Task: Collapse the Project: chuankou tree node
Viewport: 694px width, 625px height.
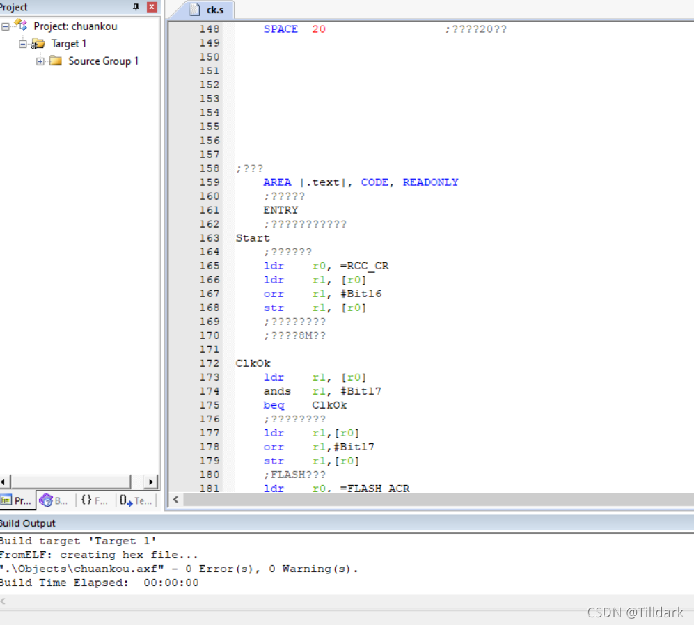Action: tap(6, 26)
